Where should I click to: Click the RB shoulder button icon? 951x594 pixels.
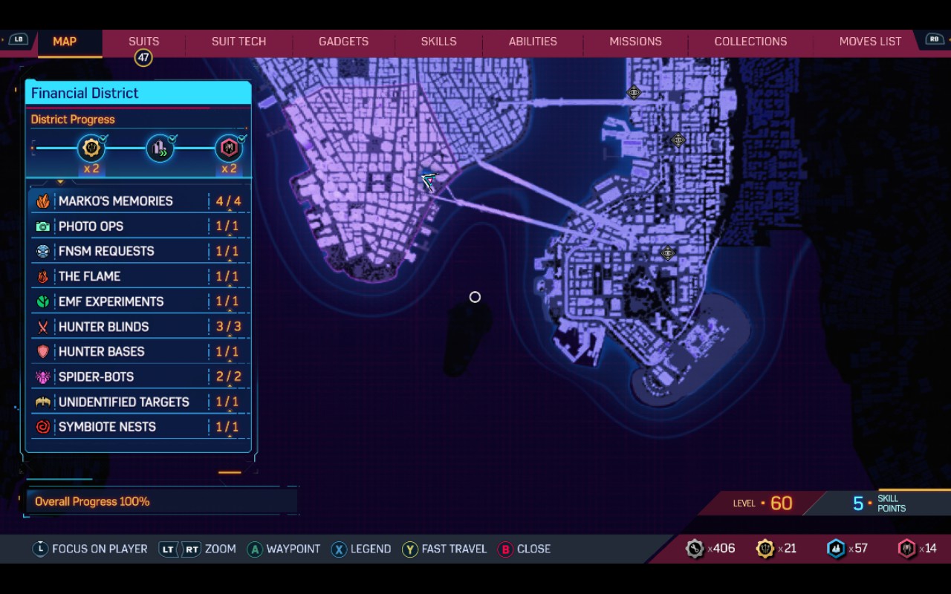934,39
